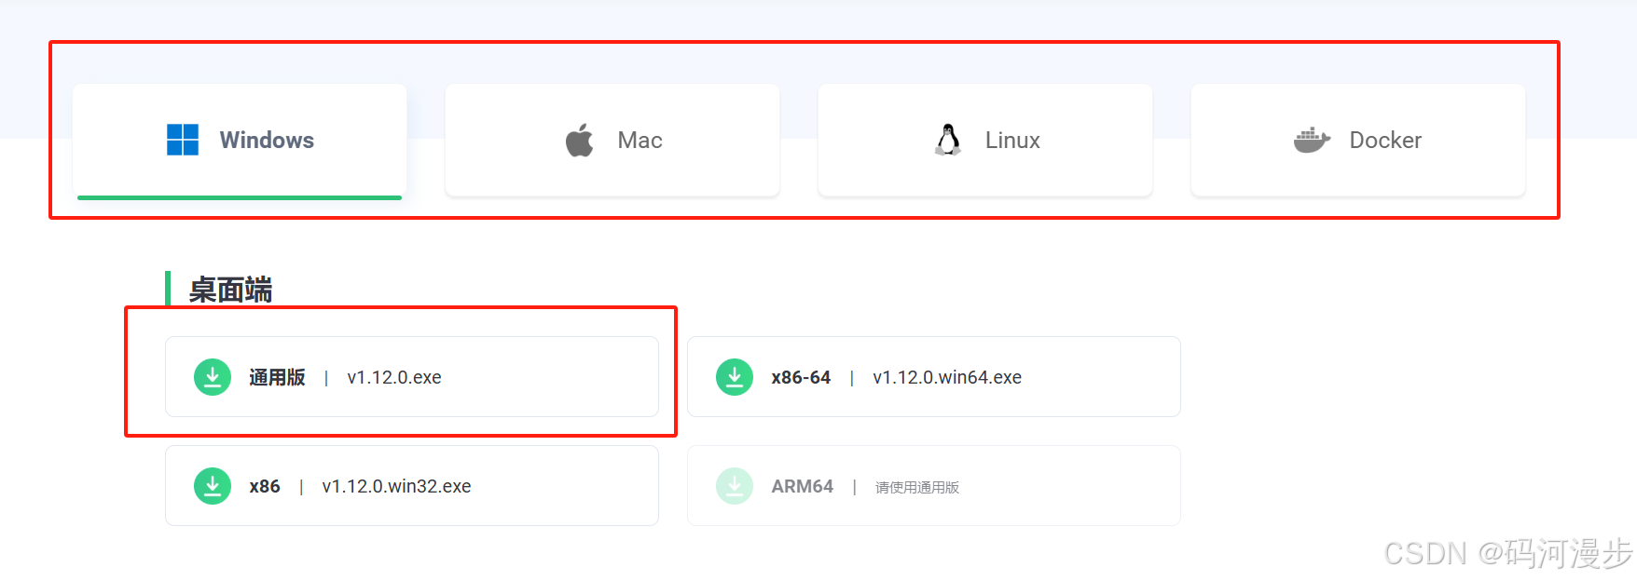Click the 桌面端 section heading

[230, 290]
